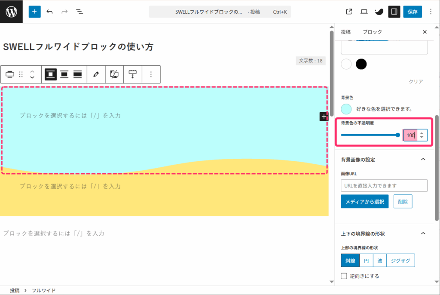440x295 pixels.
Task: Click the 文字数 : 18 counter
Action: coord(311,61)
